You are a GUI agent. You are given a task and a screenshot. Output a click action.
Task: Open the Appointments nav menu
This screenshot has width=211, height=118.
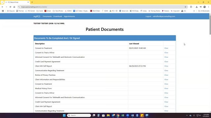click(x=69, y=16)
